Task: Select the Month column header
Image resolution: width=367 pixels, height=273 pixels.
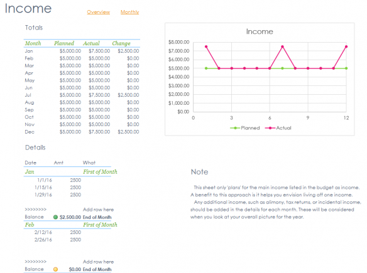Action: pyautogui.click(x=33, y=43)
